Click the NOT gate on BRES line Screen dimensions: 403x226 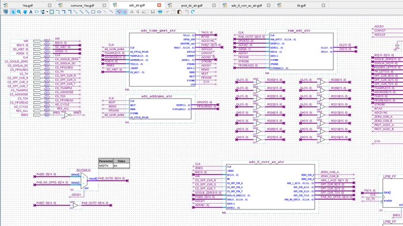click(x=67, y=115)
